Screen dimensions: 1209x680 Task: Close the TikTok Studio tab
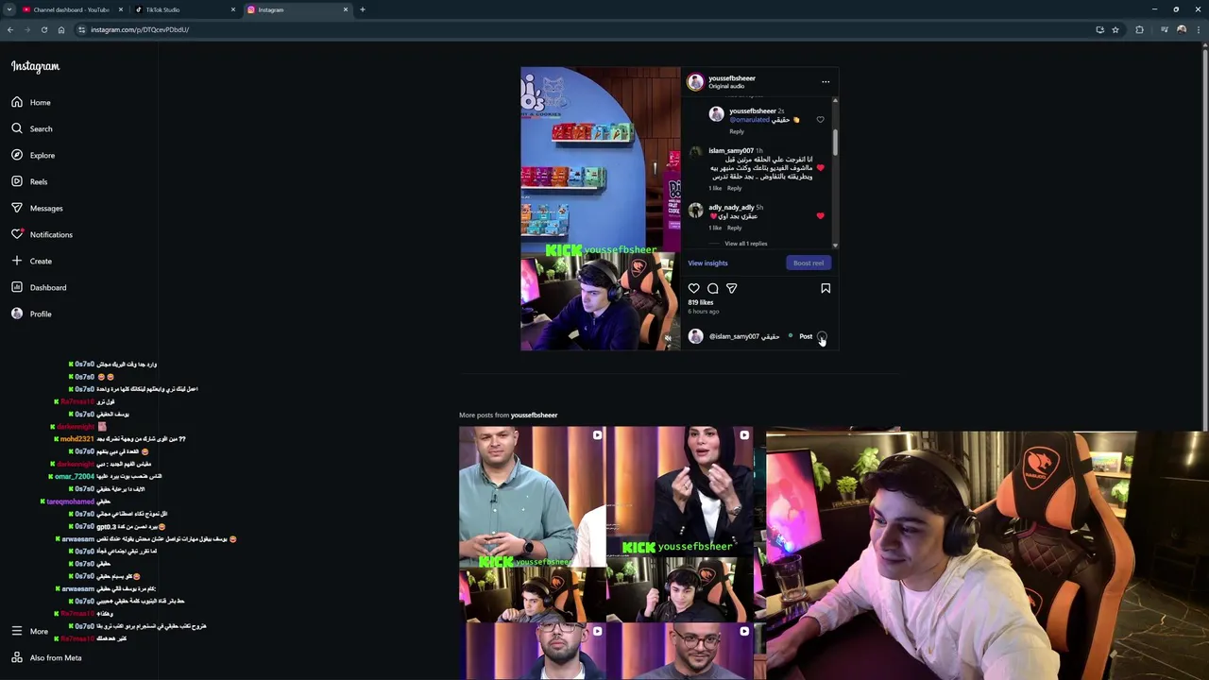click(233, 9)
